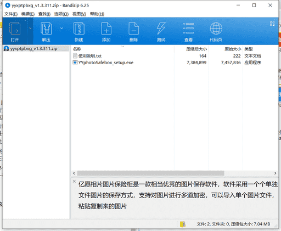Click the status bar file count text
The image size is (281, 231).
[233, 224]
